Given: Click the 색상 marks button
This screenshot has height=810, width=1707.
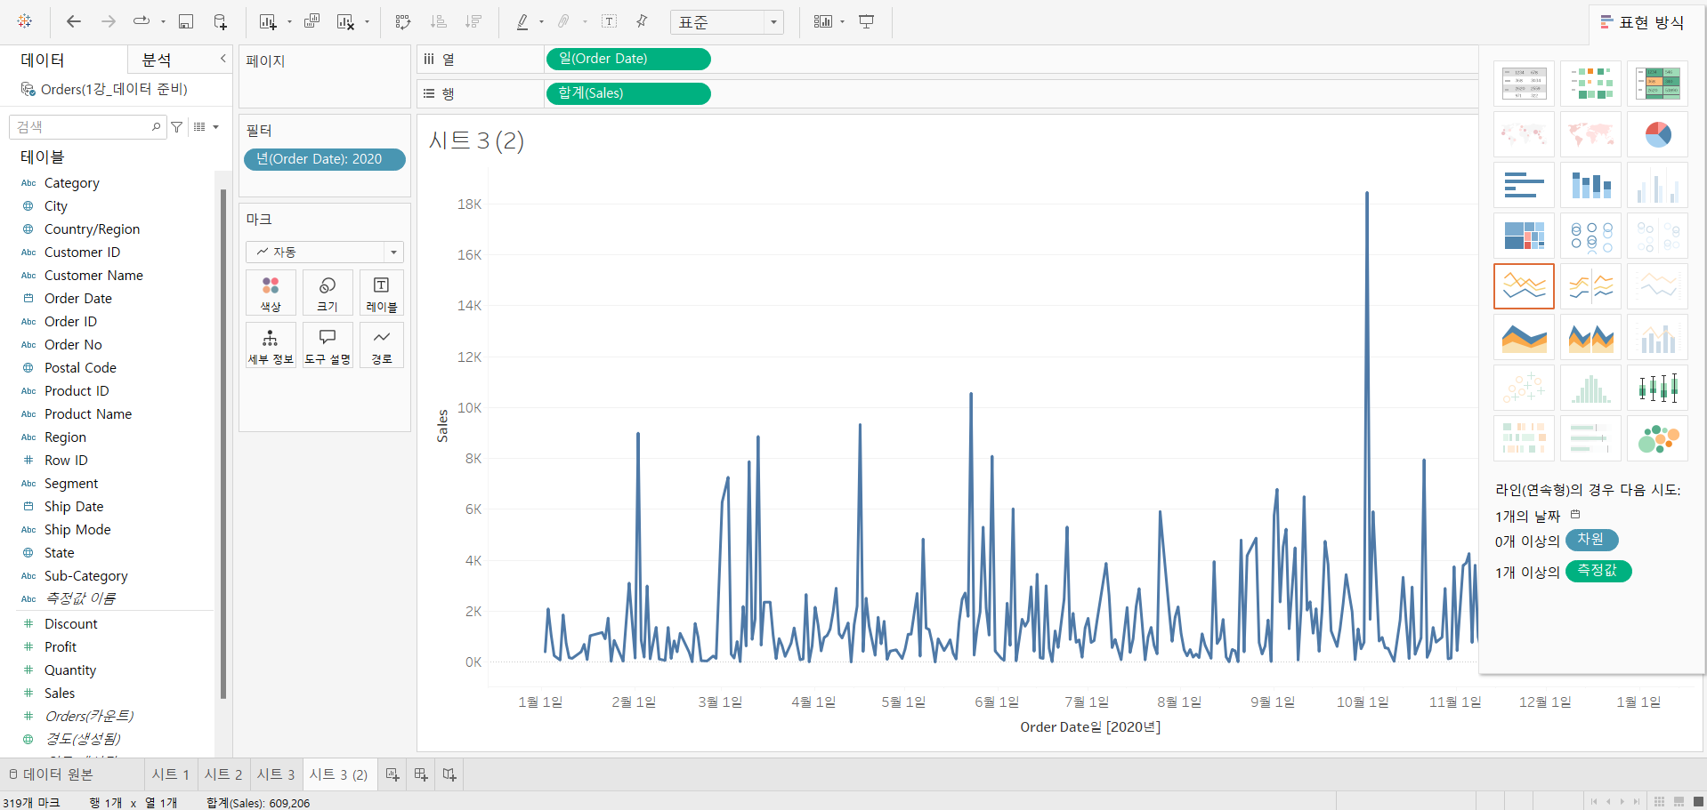Looking at the screenshot, I should (x=271, y=293).
